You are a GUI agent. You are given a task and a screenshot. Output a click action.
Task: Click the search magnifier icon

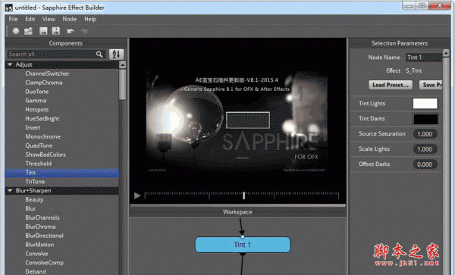[99, 55]
